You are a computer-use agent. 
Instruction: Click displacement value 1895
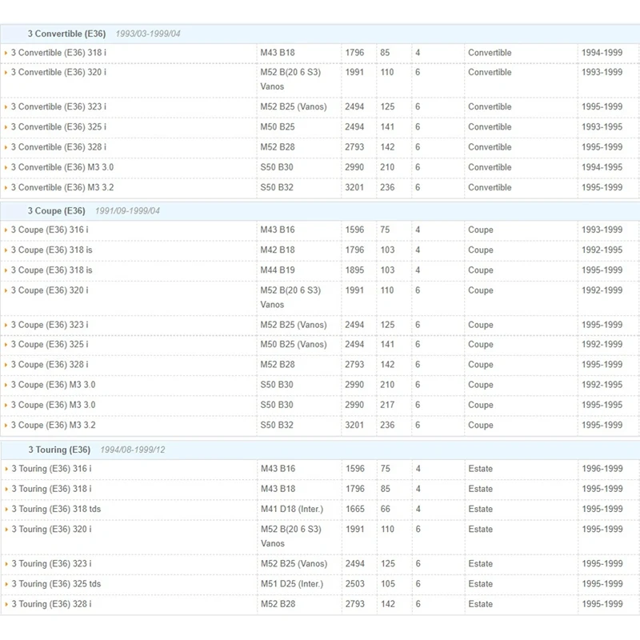click(x=354, y=270)
